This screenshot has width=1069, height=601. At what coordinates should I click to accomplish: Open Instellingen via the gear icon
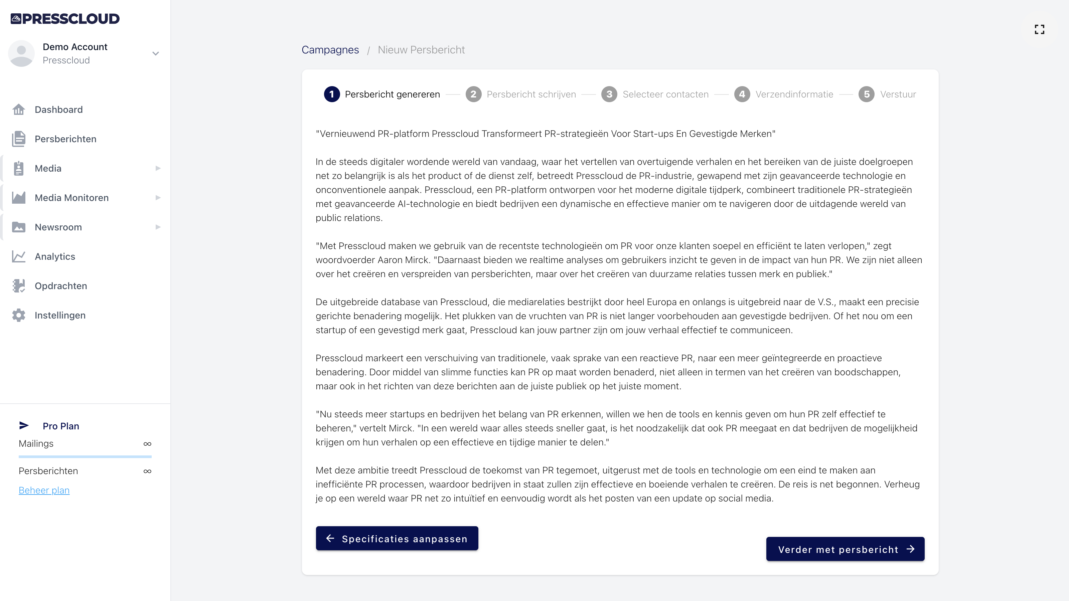18,315
